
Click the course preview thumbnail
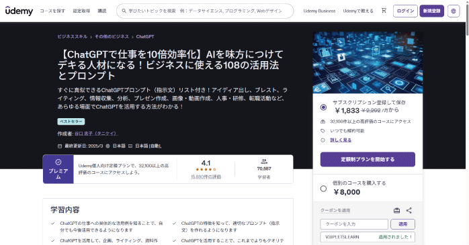pyautogui.click(x=368, y=62)
